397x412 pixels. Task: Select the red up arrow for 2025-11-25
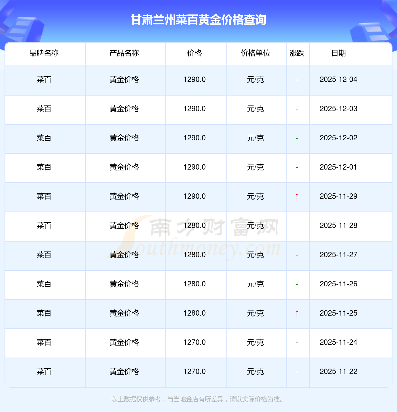tap(297, 313)
